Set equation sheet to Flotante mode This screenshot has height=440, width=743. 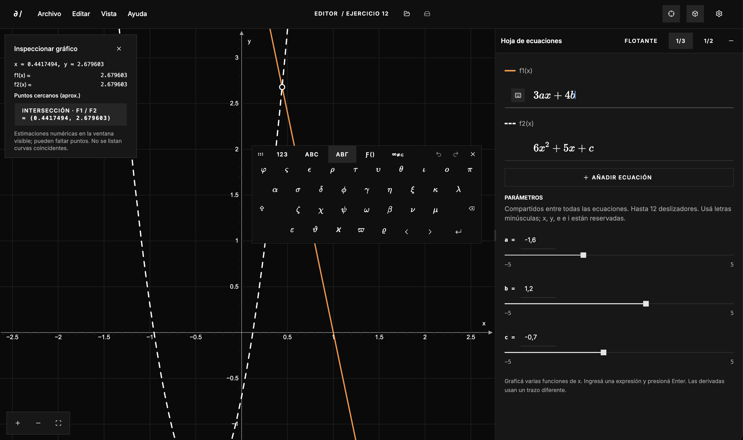(x=641, y=41)
